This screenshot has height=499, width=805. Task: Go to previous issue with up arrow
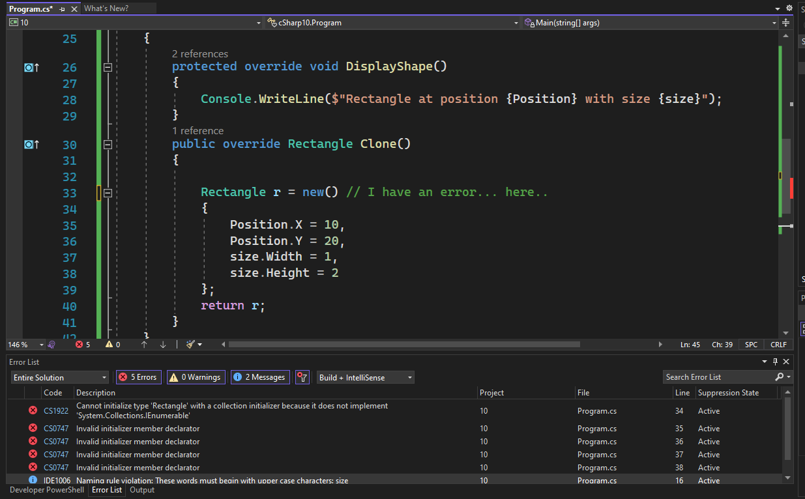click(145, 345)
